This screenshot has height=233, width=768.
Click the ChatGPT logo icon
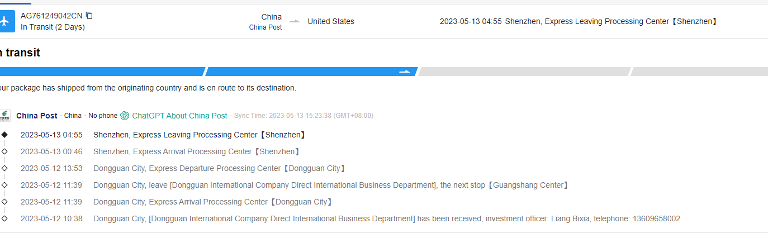pos(125,116)
